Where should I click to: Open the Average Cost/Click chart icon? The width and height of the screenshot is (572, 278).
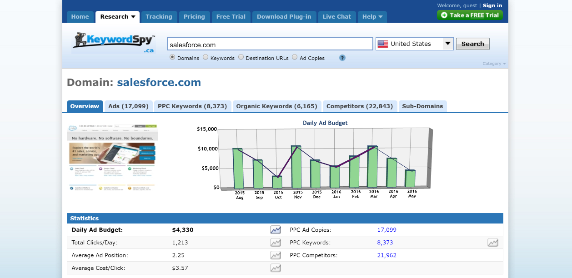click(276, 268)
